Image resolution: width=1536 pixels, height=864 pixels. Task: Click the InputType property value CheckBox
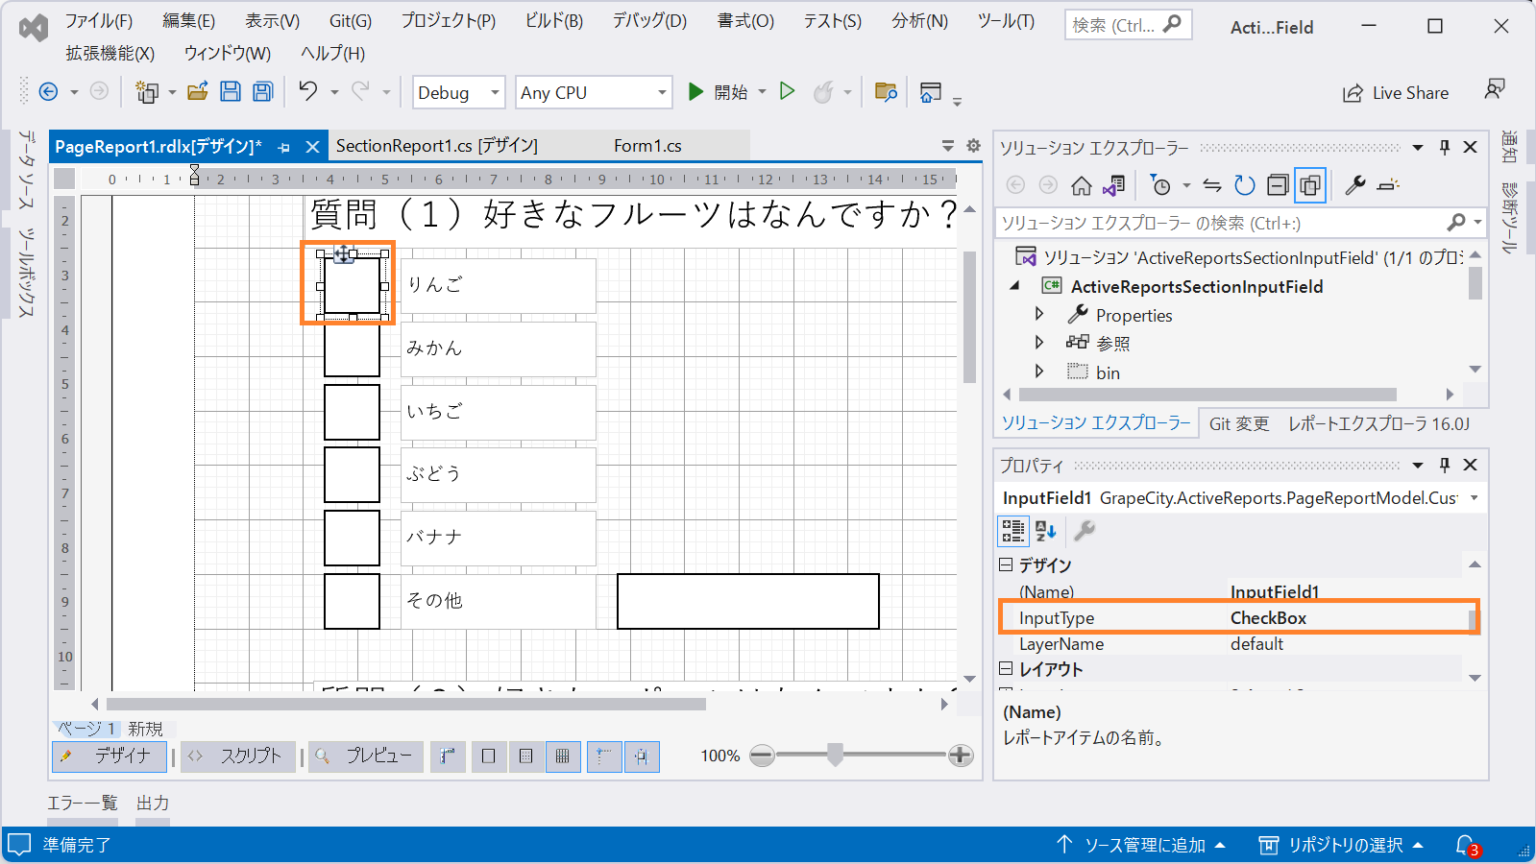(x=1268, y=618)
